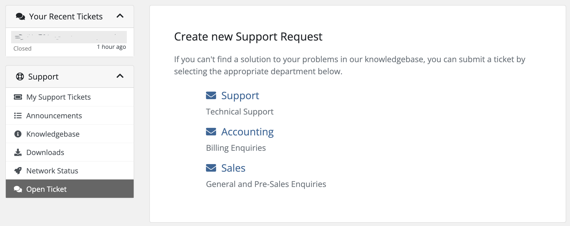
Task: Click the download icon beside Downloads
Action: pyautogui.click(x=18, y=152)
